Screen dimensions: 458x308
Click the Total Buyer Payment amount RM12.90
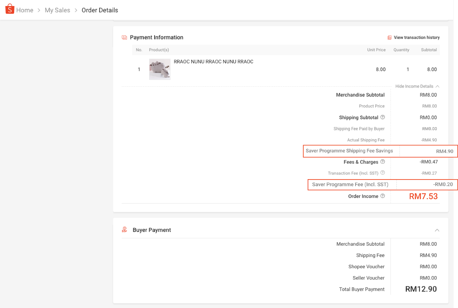(421, 289)
